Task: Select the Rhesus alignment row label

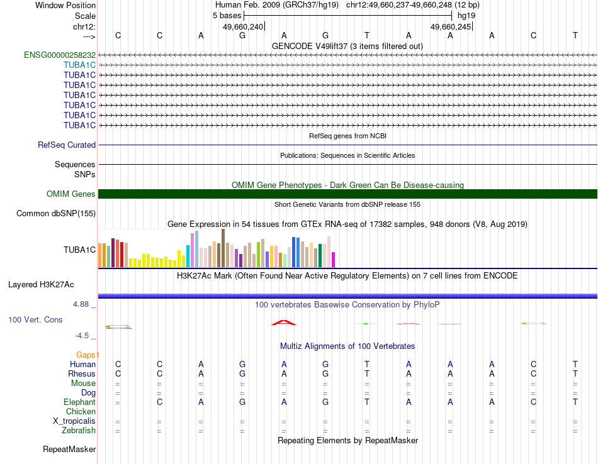Action: pos(82,373)
